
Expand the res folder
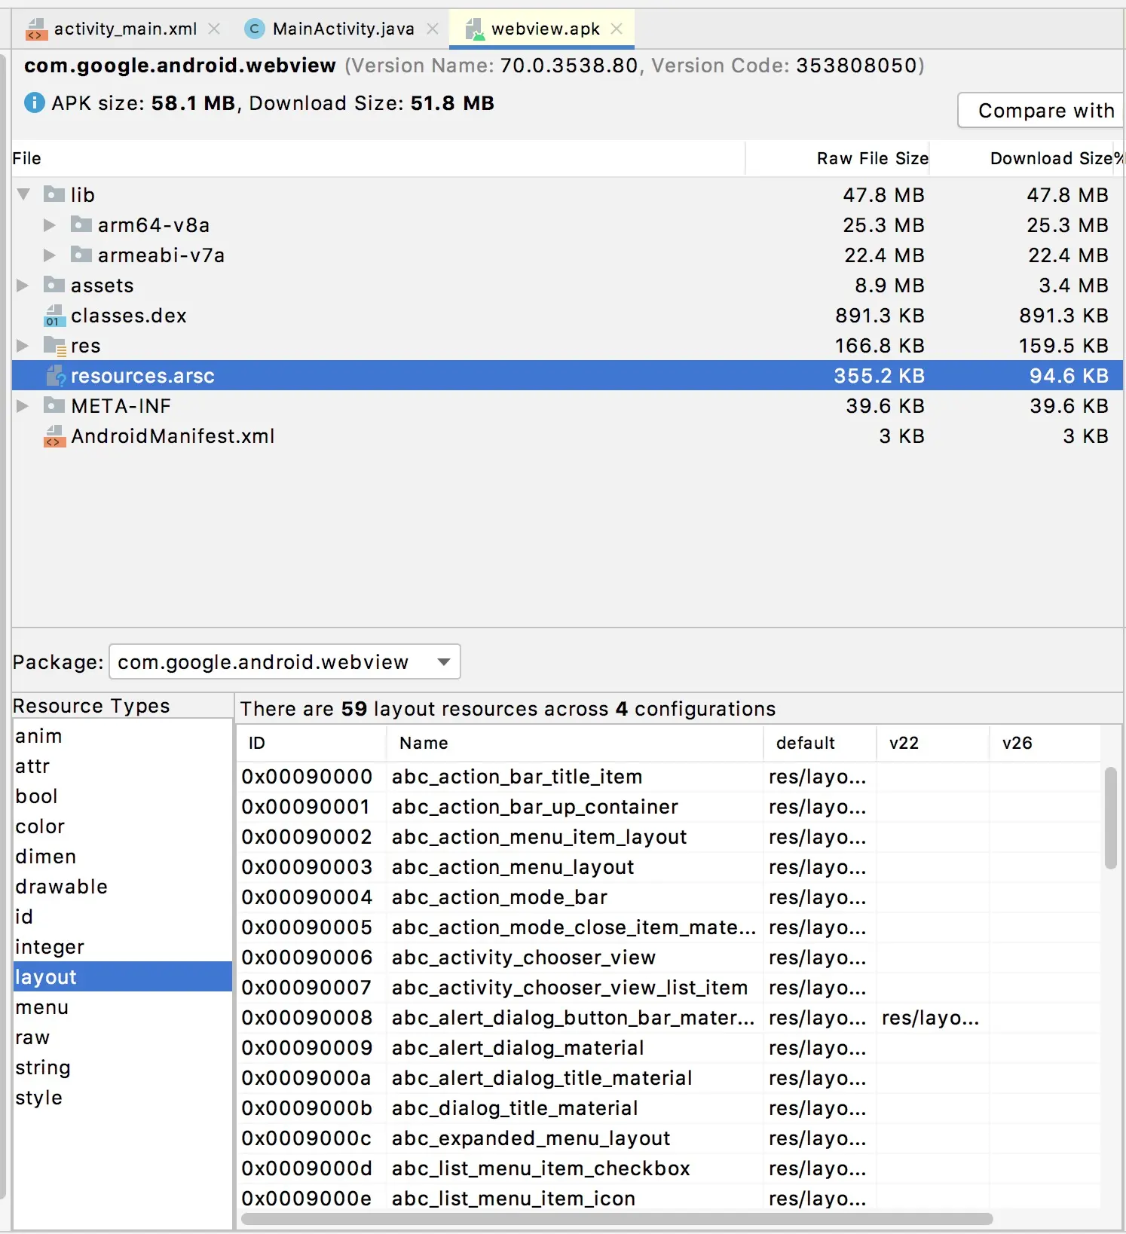tap(23, 345)
